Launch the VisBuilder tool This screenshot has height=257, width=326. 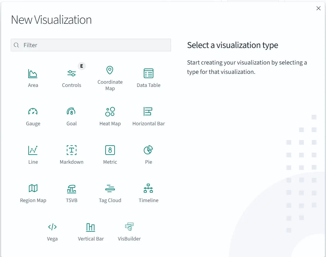tap(129, 231)
